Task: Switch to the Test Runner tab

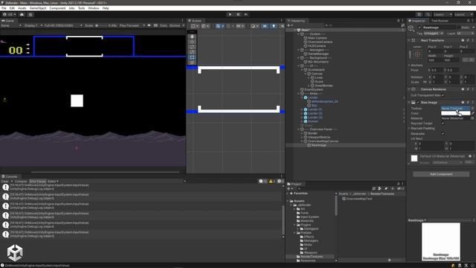Action: [440, 21]
